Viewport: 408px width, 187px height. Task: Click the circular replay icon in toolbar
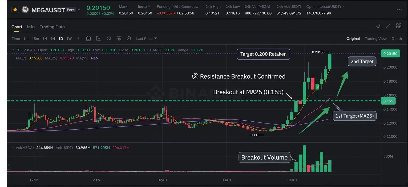[129, 39]
